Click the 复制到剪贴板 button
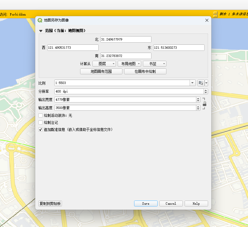The image size is (248, 227). [50, 204]
